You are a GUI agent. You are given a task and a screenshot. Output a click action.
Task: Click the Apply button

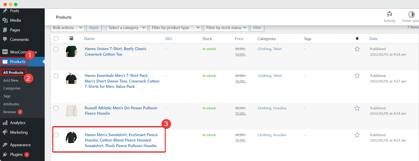point(94,28)
